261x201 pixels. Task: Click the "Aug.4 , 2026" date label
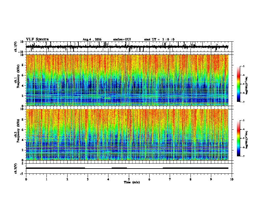tap(92, 39)
